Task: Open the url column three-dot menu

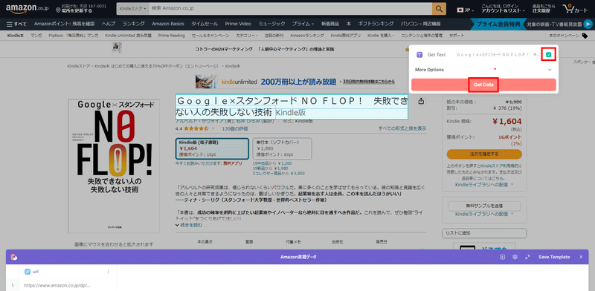Action: tap(108, 272)
